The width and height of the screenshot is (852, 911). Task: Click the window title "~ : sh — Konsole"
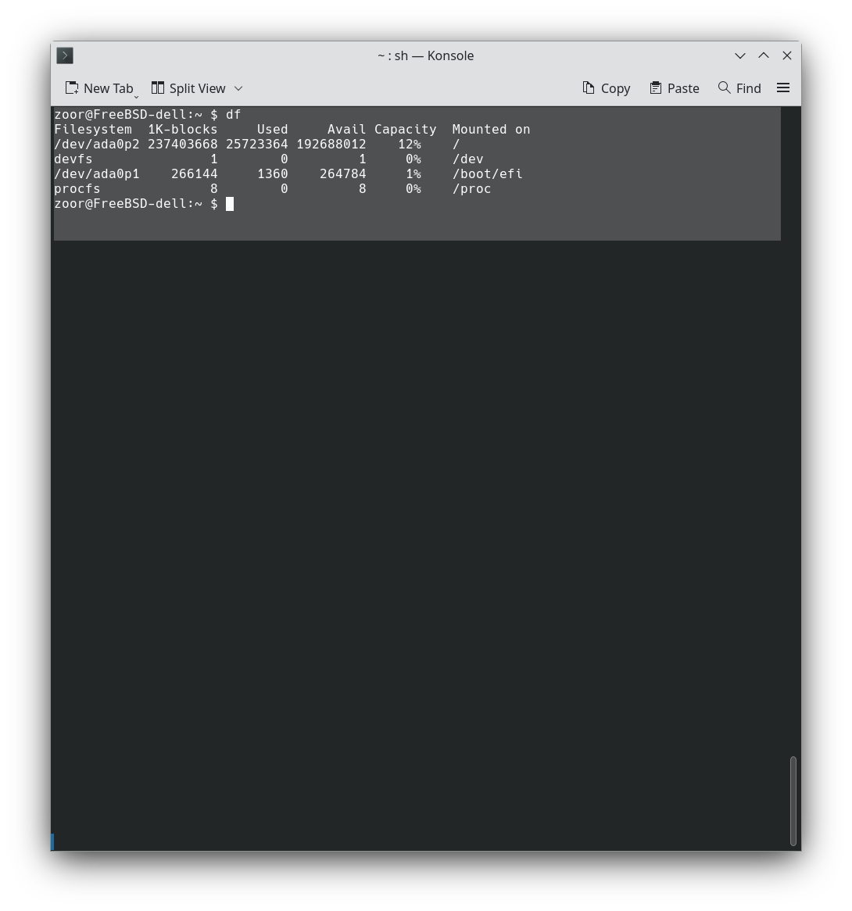click(425, 55)
